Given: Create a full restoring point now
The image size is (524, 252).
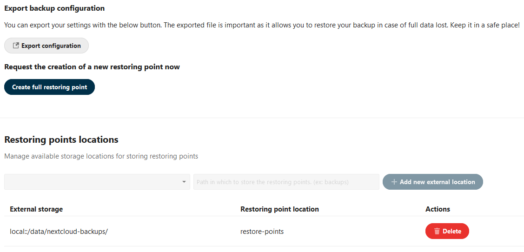Looking at the screenshot, I should 49,87.
